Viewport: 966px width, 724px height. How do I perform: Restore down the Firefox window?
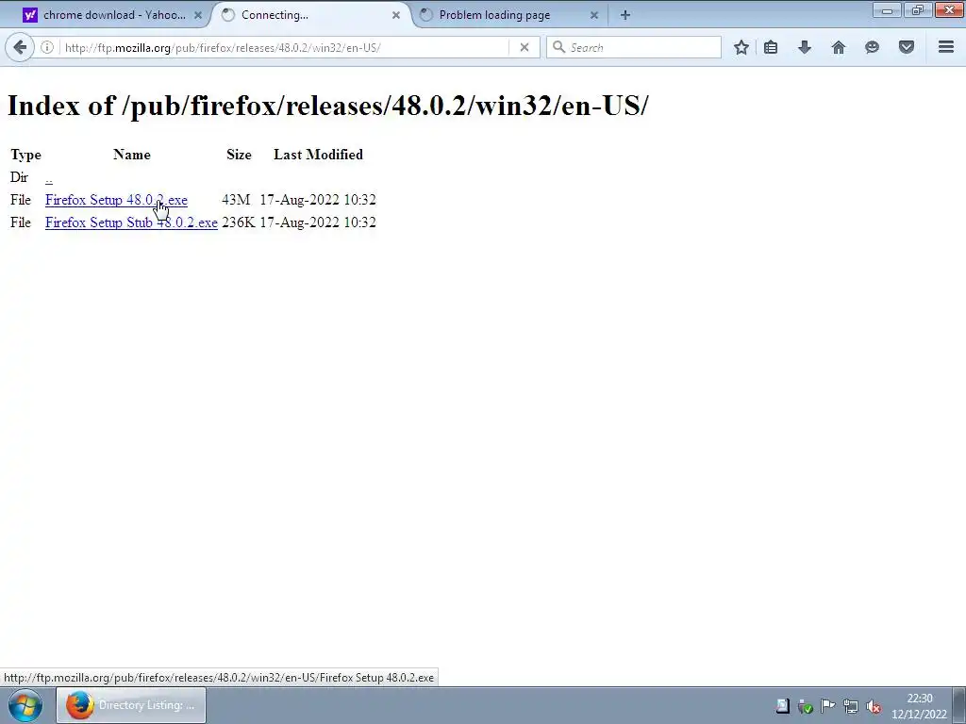click(x=918, y=9)
